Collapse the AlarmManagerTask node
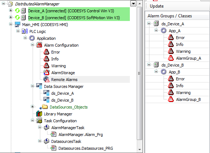The width and height of the screenshot is (210, 153). (40, 127)
